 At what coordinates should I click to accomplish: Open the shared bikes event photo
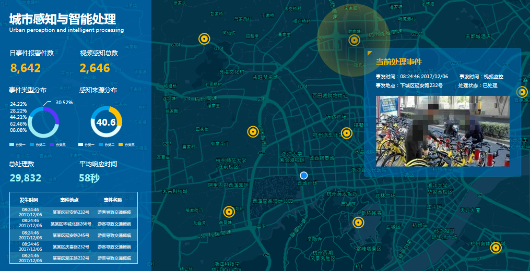[442, 131]
